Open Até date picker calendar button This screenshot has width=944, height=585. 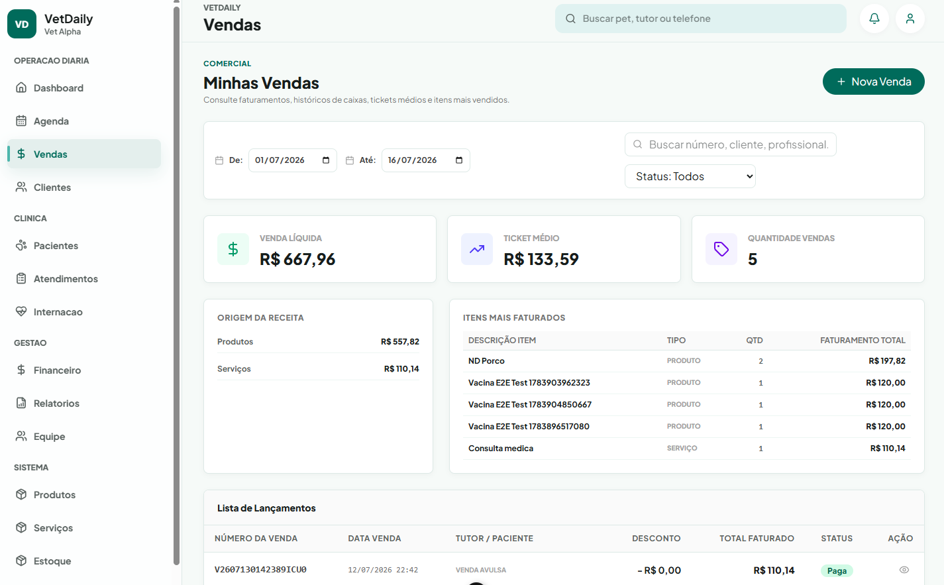pos(459,160)
